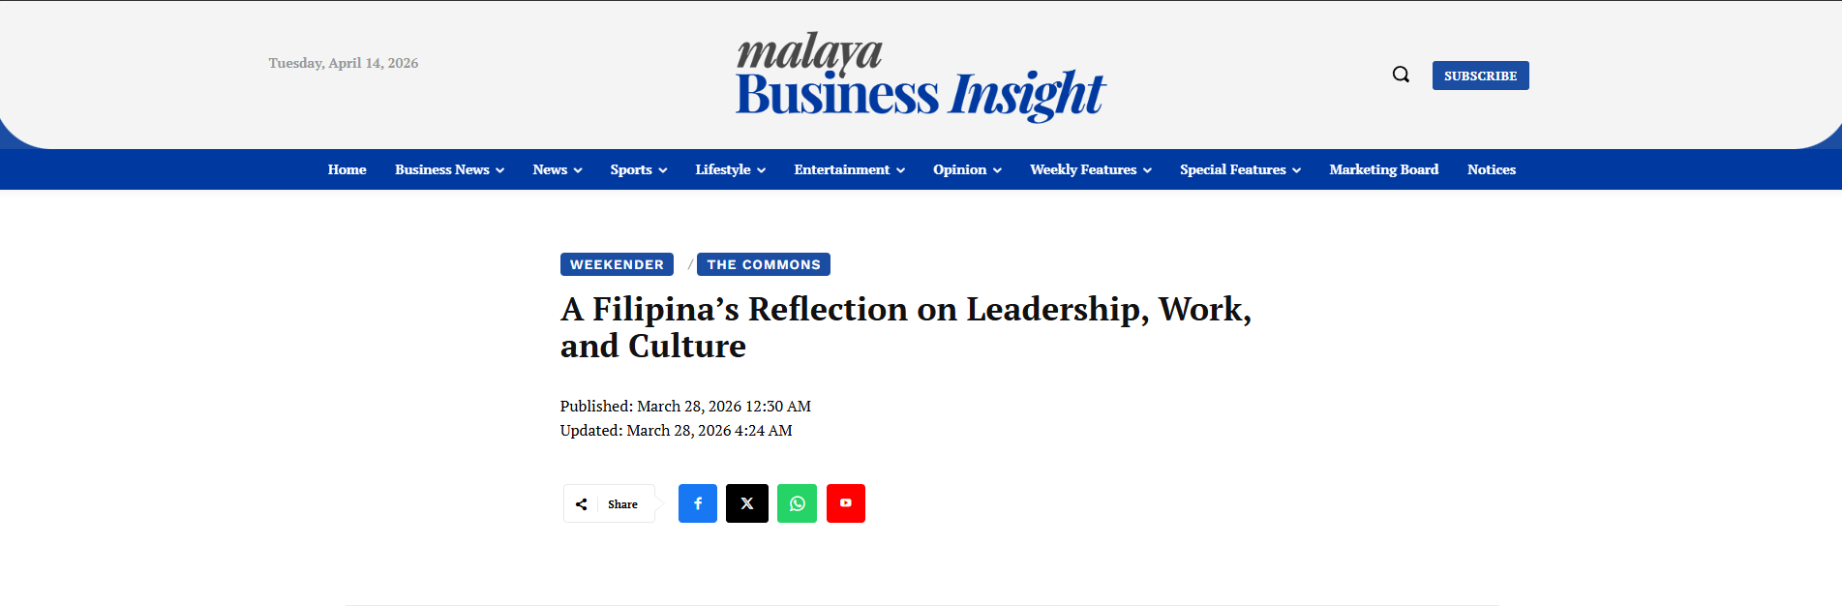This screenshot has width=1842, height=607.
Task: Share via the WhatsApp icon
Action: [x=797, y=503]
